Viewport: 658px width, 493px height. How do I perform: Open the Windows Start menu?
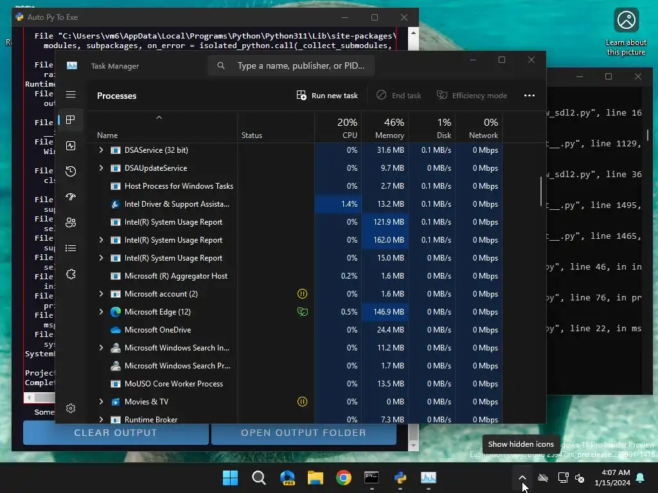(231, 478)
